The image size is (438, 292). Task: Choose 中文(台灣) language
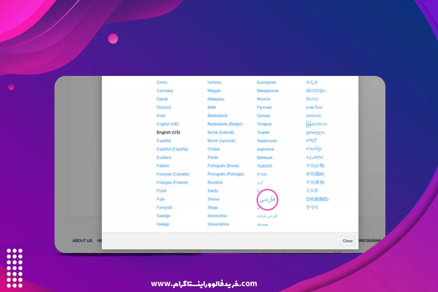tap(315, 165)
